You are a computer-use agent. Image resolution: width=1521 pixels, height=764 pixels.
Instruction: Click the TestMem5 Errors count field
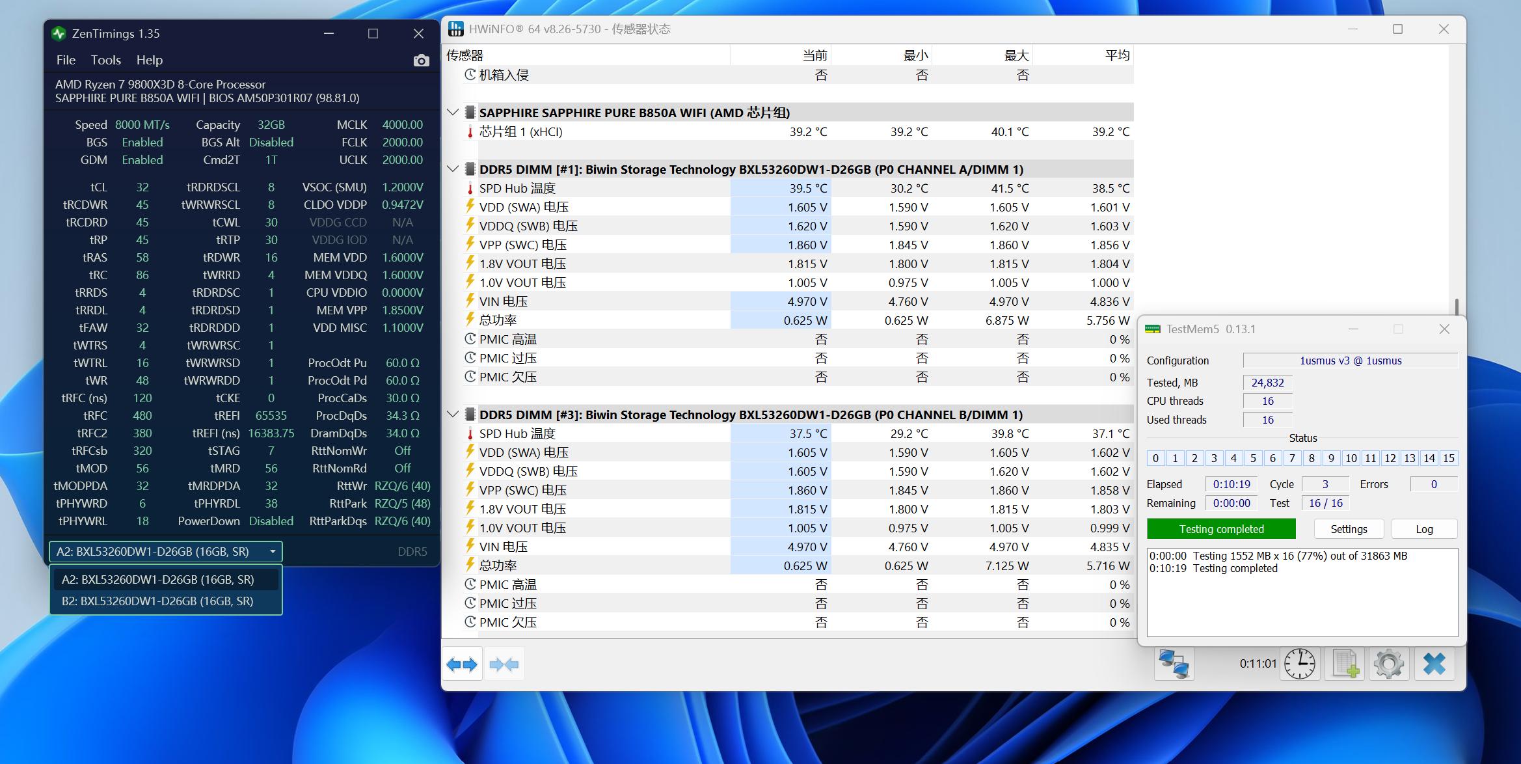1434,484
